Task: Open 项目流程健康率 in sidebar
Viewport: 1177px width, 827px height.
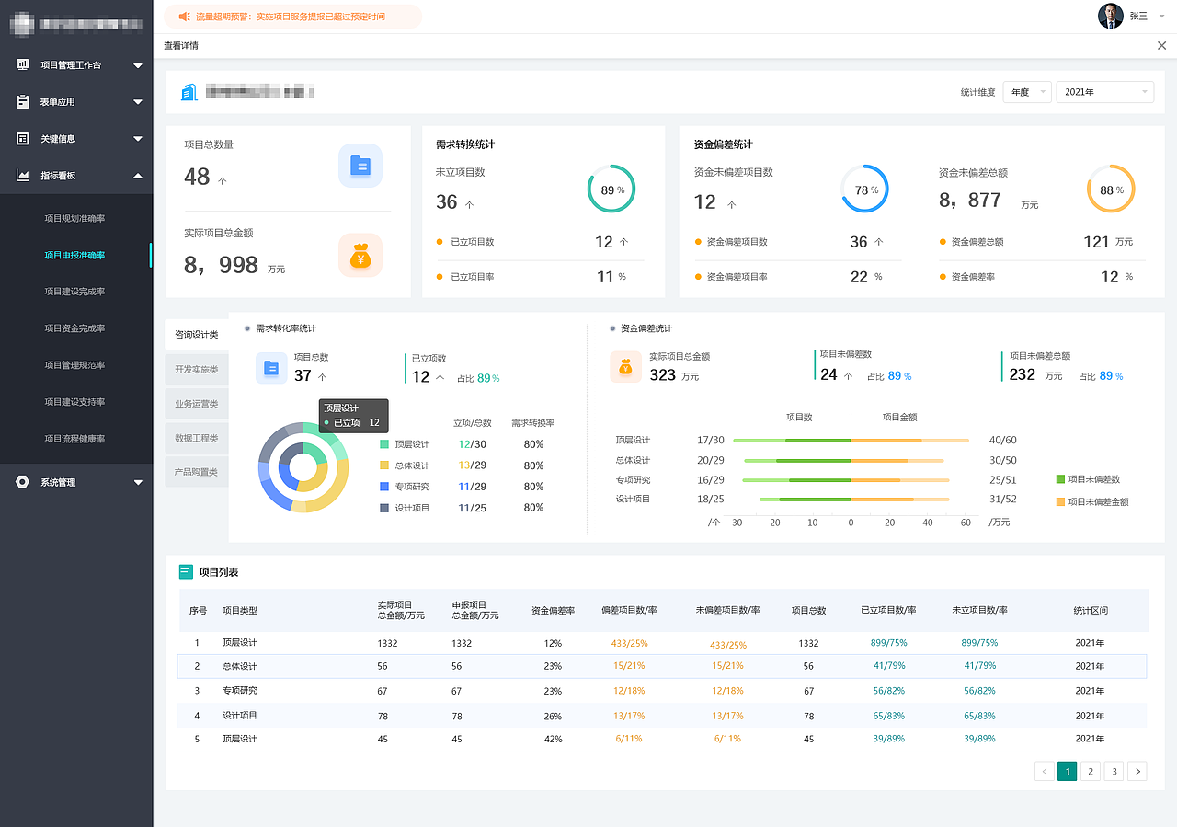Action: 75,439
